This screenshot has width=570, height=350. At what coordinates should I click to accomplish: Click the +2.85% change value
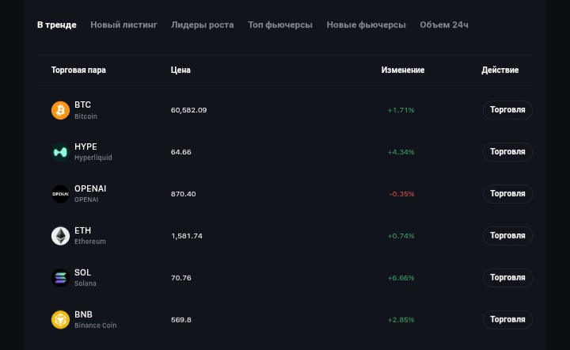click(x=401, y=320)
